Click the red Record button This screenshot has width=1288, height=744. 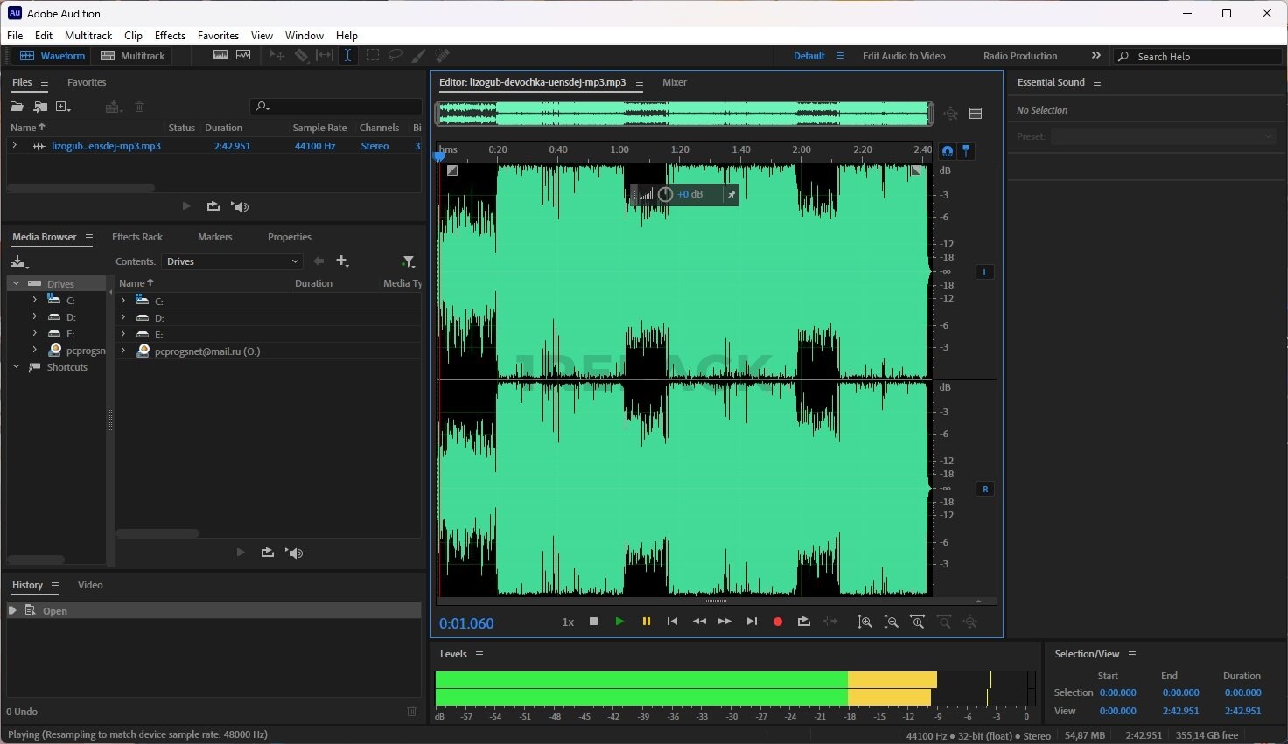coord(777,622)
